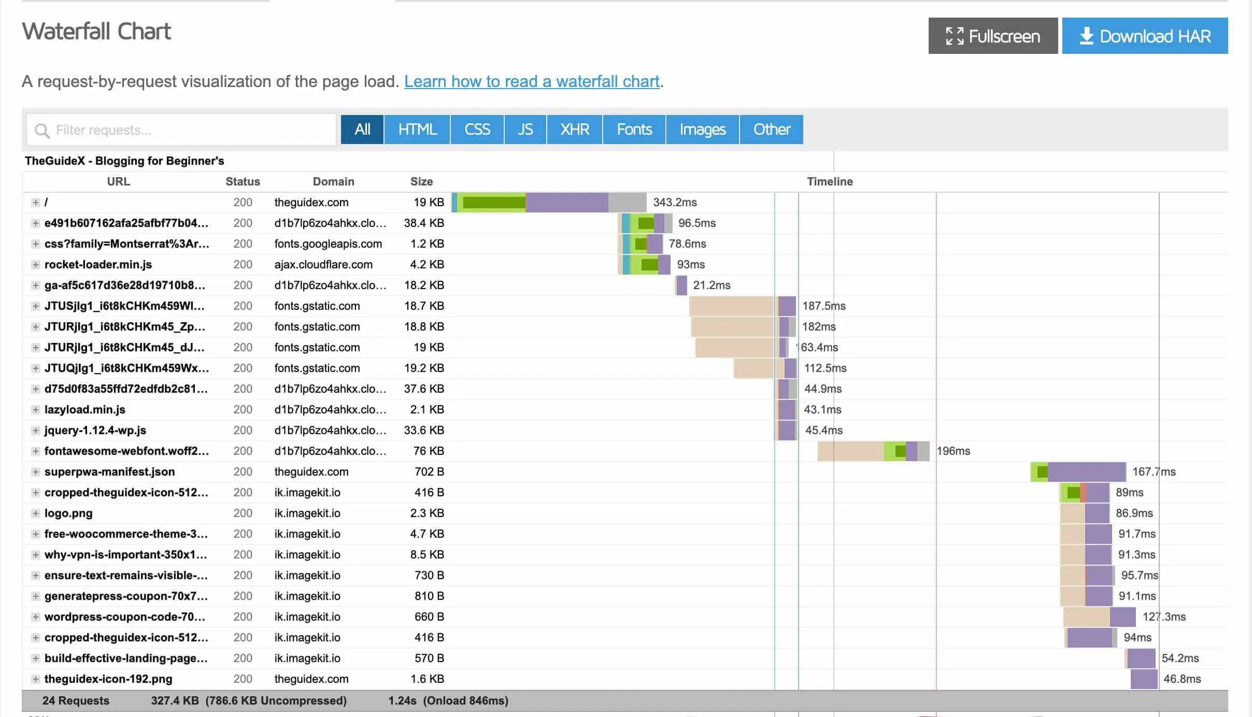Image resolution: width=1252 pixels, height=717 pixels.
Task: Click the magnifying glass search icon
Action: point(41,130)
